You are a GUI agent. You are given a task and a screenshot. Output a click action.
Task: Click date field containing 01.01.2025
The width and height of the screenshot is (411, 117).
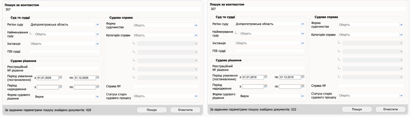tap(48, 78)
